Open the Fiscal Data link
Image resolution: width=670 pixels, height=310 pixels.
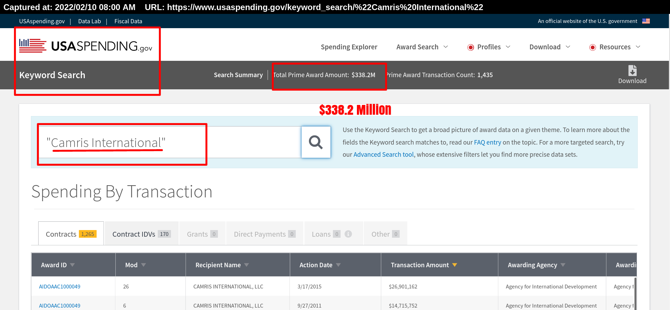(128, 21)
